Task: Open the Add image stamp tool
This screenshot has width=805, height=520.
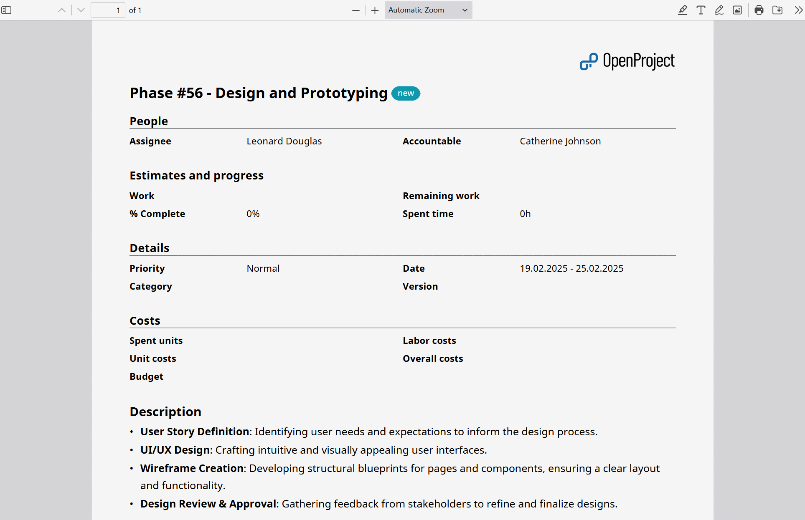Action: (737, 10)
